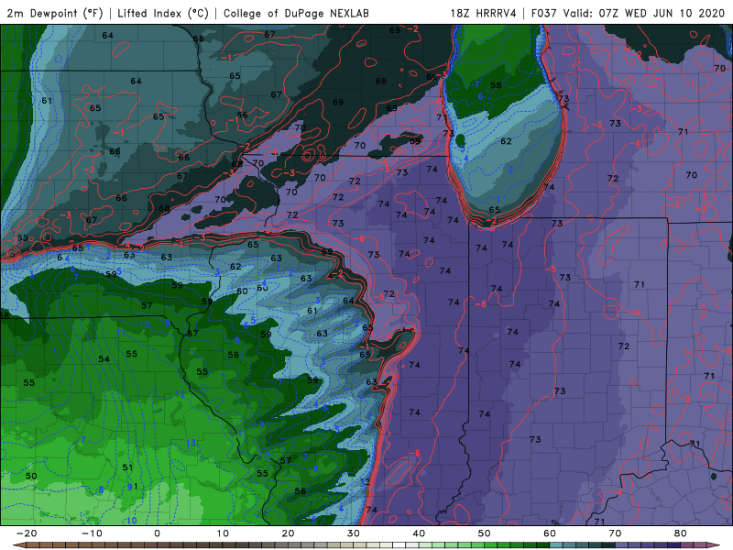
Task: Click the 'F037' forecast hour text
Action: (545, 13)
